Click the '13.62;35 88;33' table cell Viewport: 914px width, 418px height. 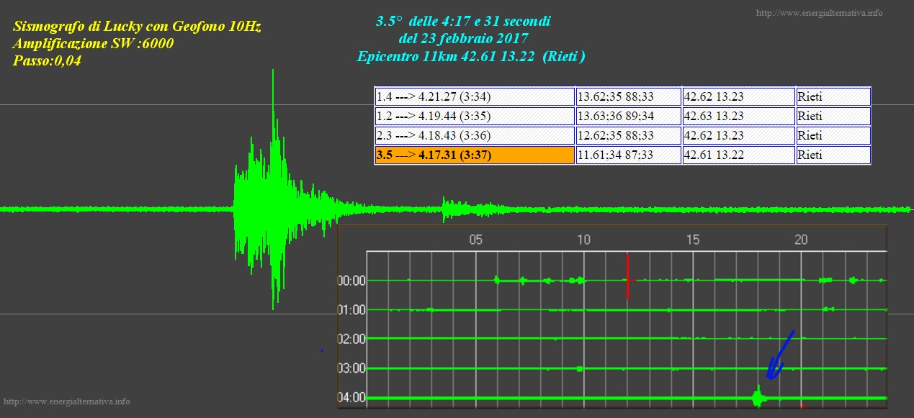629,96
